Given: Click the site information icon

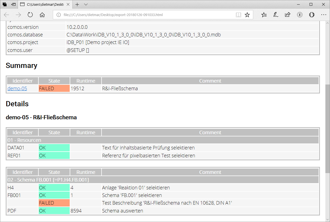Looking at the screenshot, I should click(x=59, y=15).
